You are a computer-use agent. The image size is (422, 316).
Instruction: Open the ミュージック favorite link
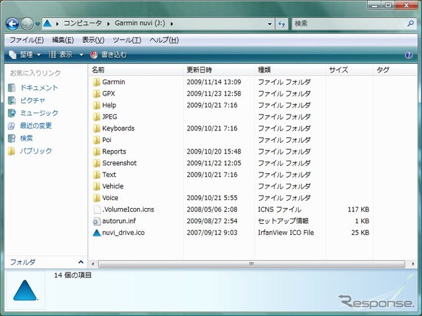[x=39, y=113]
